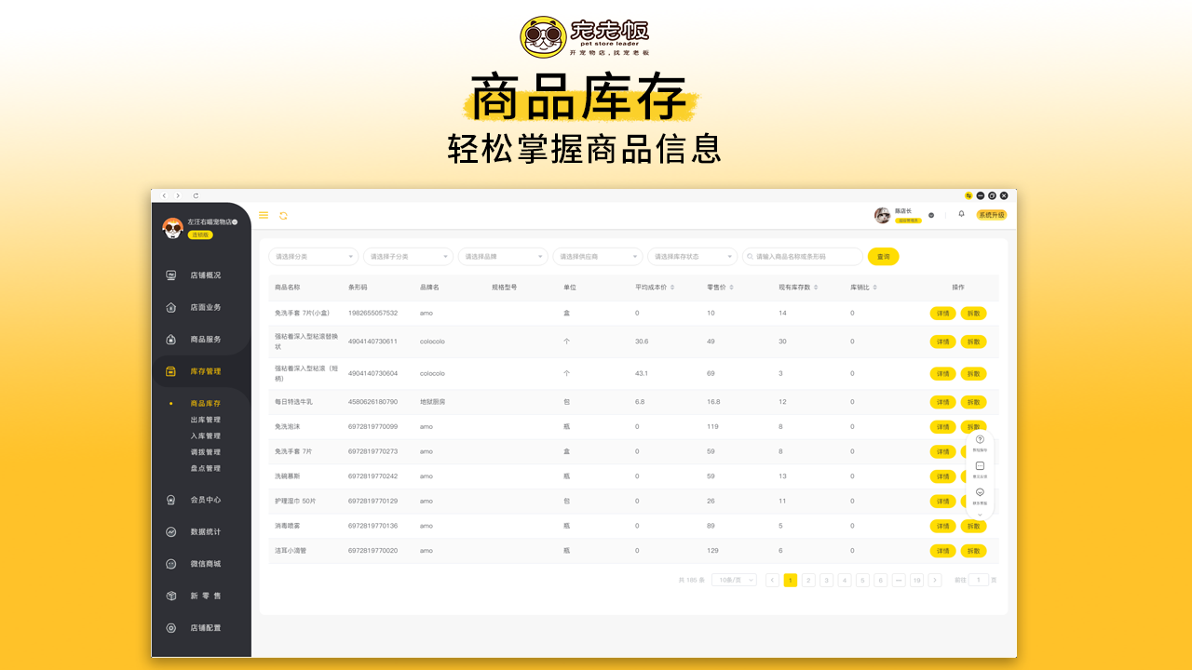进入数据统计模块图标

(170, 531)
